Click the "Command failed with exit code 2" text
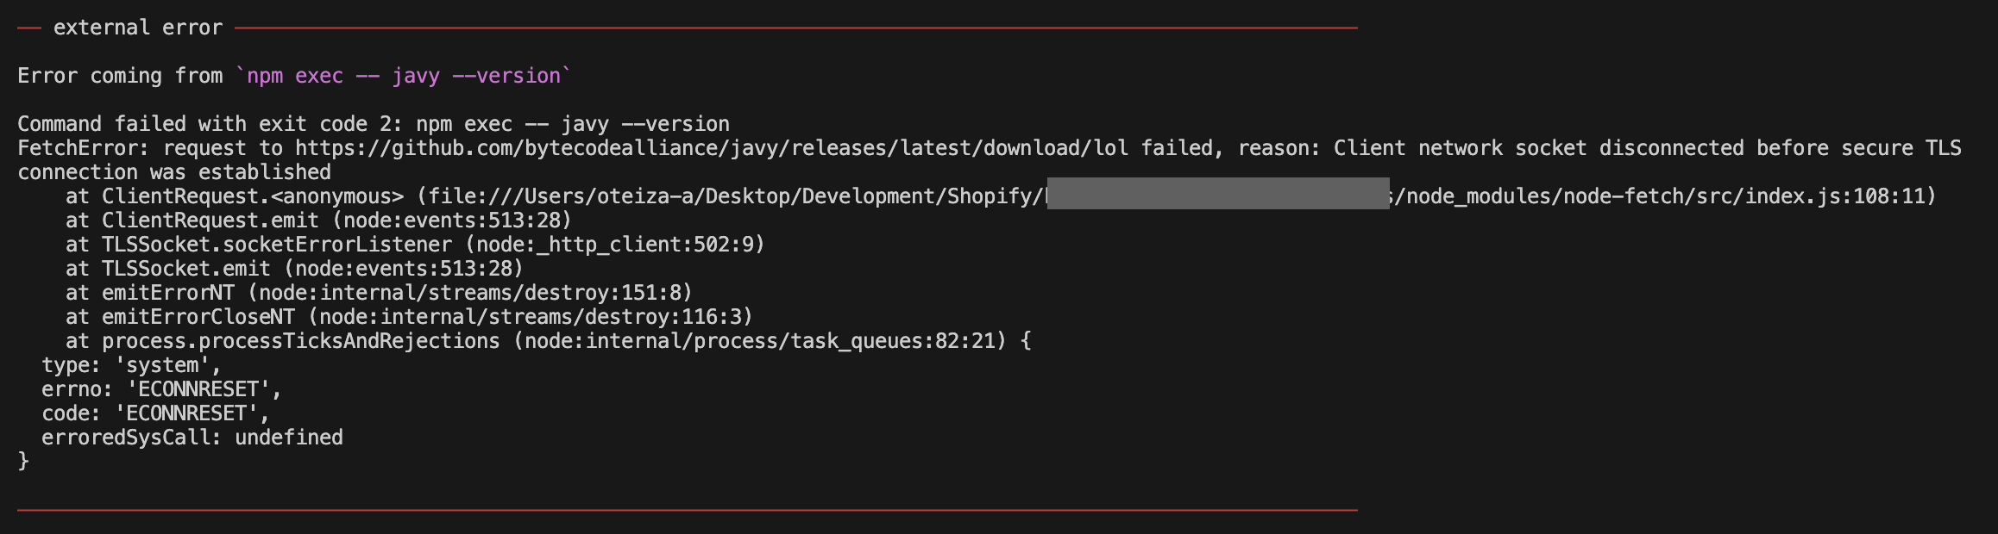The width and height of the screenshot is (1998, 534). click(x=210, y=124)
